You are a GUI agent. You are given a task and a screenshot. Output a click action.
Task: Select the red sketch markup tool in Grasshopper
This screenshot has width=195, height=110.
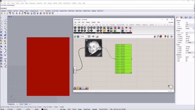[x=97, y=36]
